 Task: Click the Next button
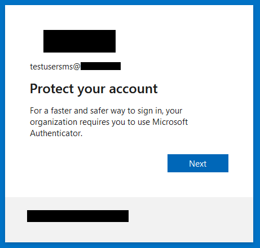[198, 163]
